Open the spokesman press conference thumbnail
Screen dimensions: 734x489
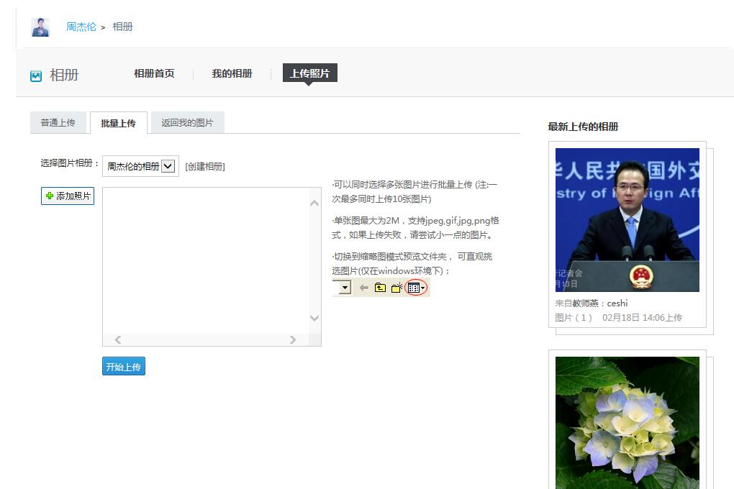tap(627, 220)
